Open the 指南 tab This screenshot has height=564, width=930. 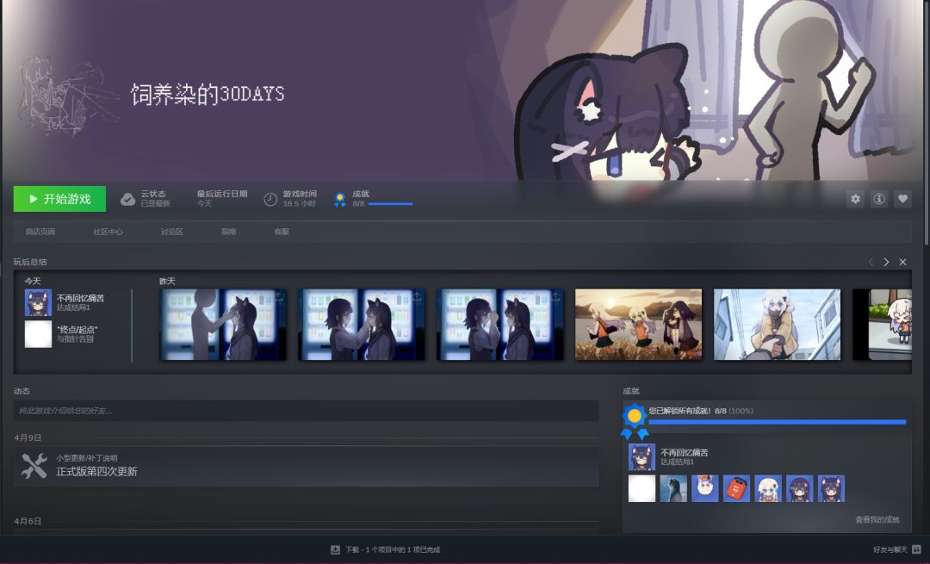pos(229,232)
